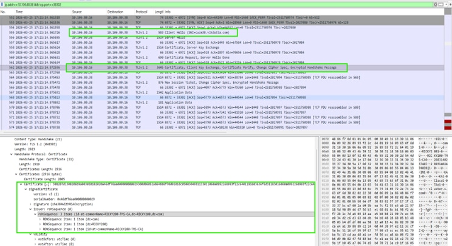The width and height of the screenshot is (452, 246).
Task: Select the Certificates Length: 2916 field
Action: coord(40,169)
